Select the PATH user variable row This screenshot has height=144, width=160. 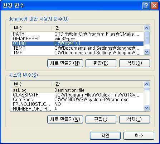pyautogui.click(x=78, y=34)
